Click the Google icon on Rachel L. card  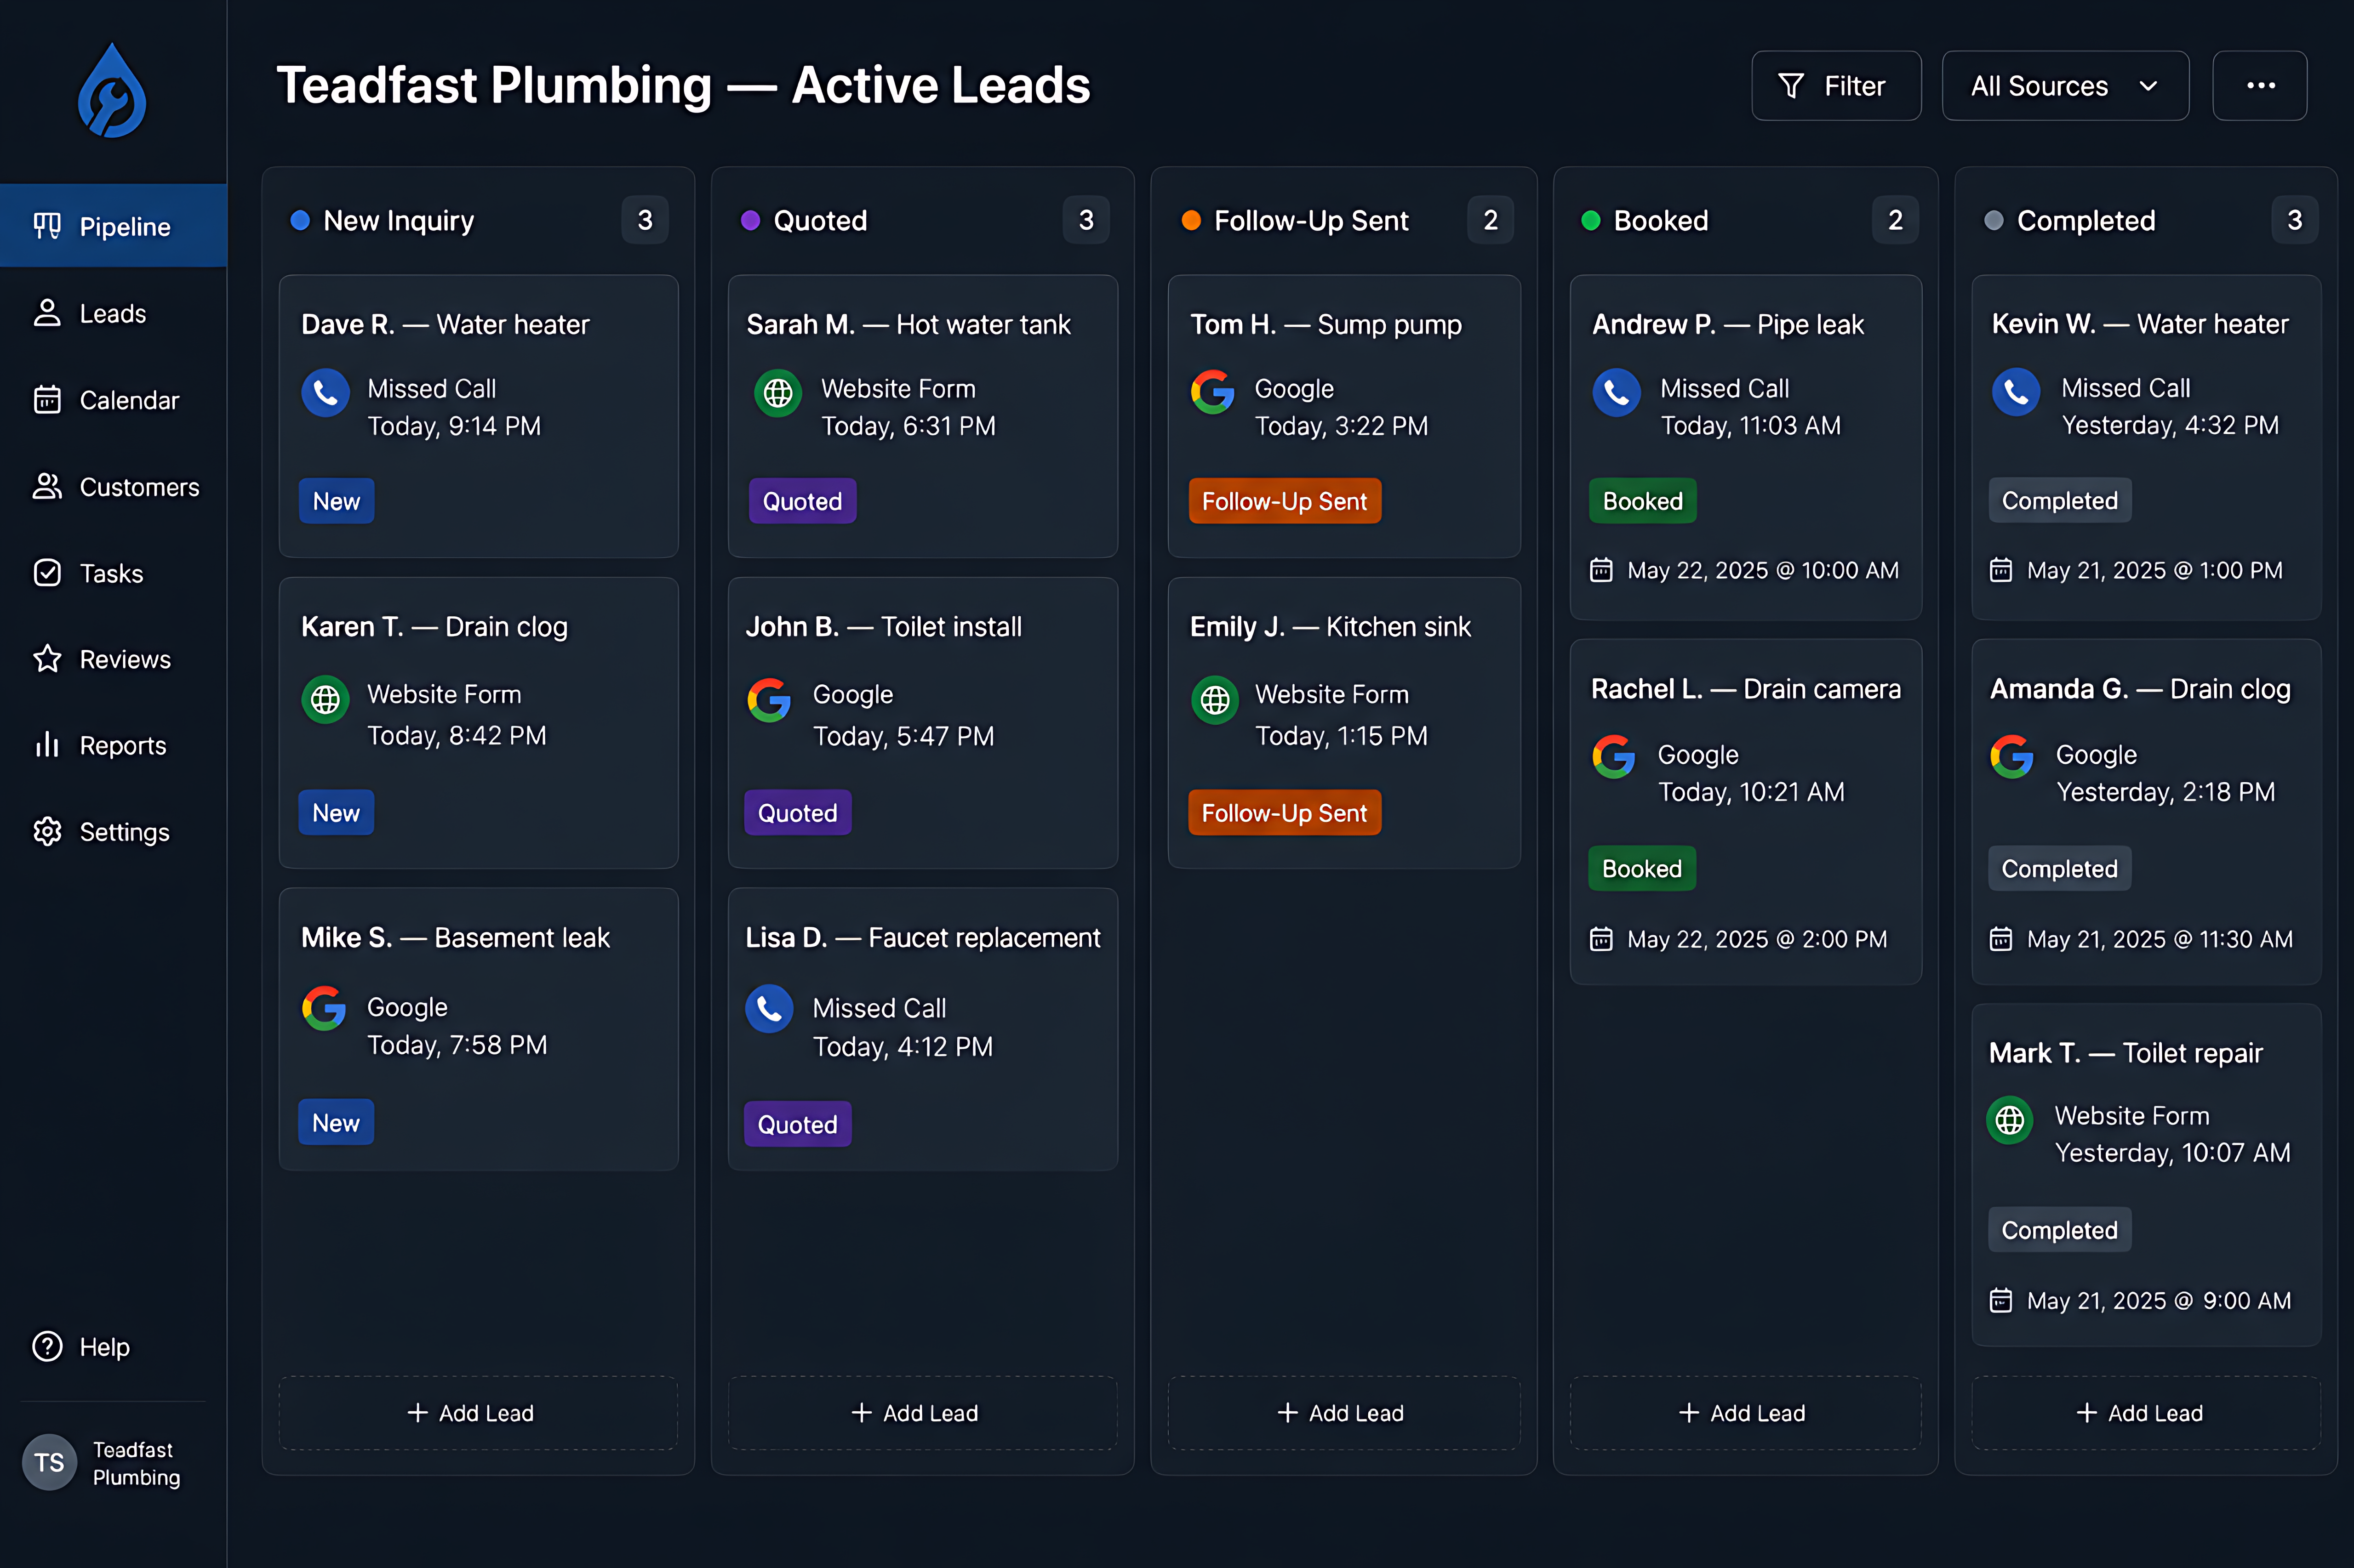[x=1615, y=757]
